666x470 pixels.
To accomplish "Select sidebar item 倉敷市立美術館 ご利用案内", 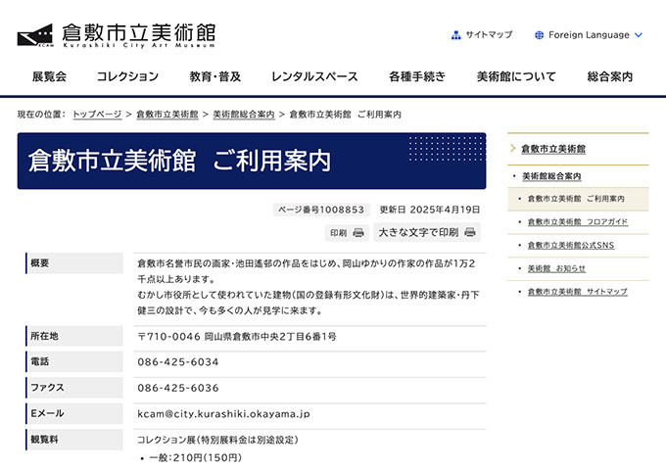I will tap(576, 199).
